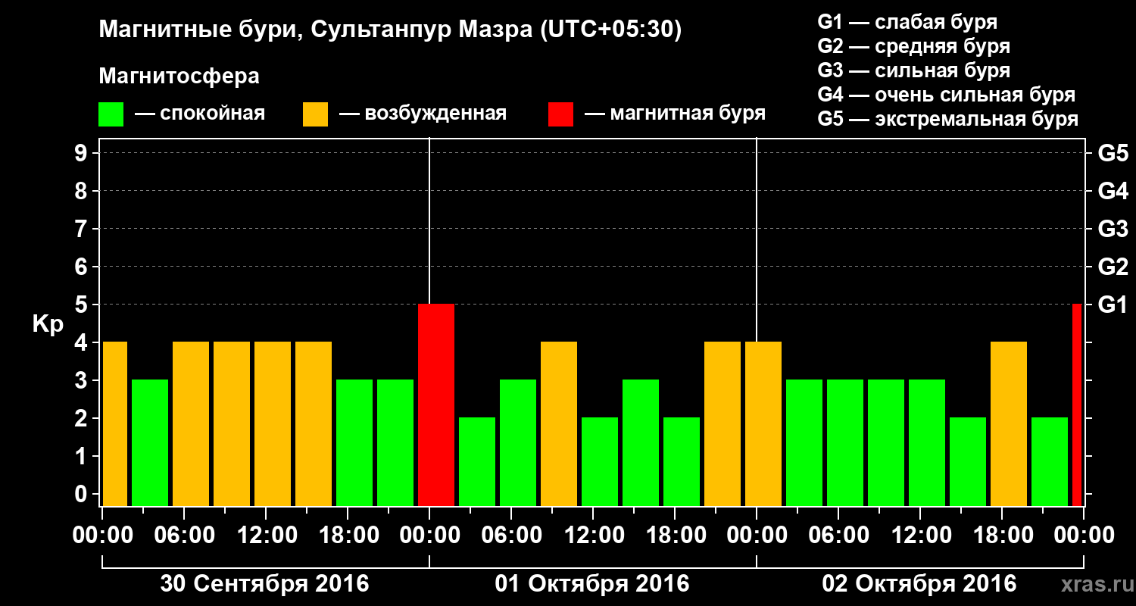
Task: Click 'G2 — средняя буря' description
Action: (x=914, y=46)
